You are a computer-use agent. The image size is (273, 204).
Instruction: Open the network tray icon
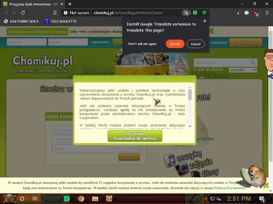[x=212, y=199]
